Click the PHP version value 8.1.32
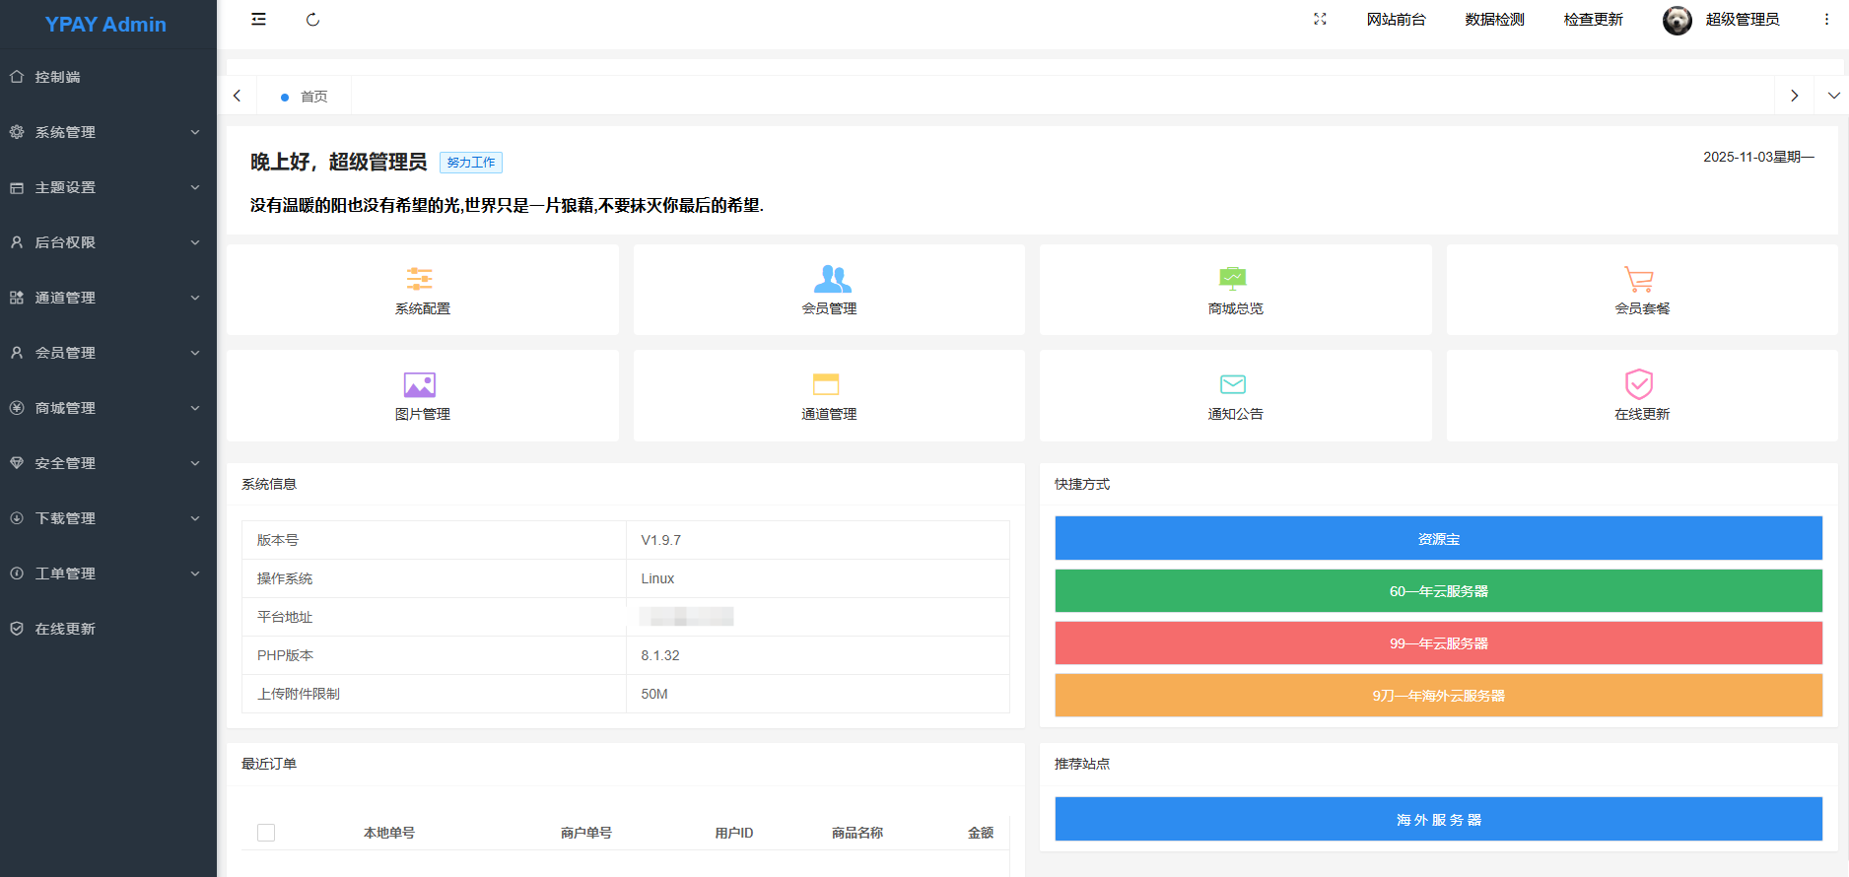Image resolution: width=1849 pixels, height=877 pixels. pos(660,655)
